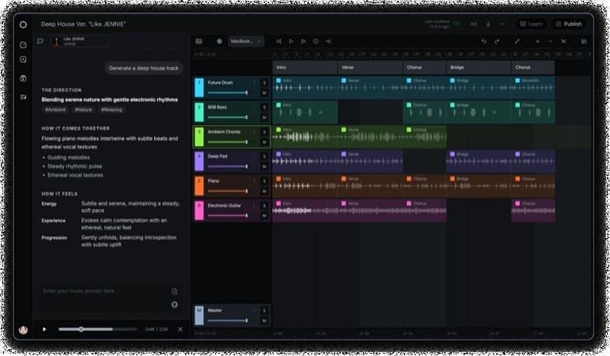
Task: Mute the 808 Bass track
Action: coord(264,117)
